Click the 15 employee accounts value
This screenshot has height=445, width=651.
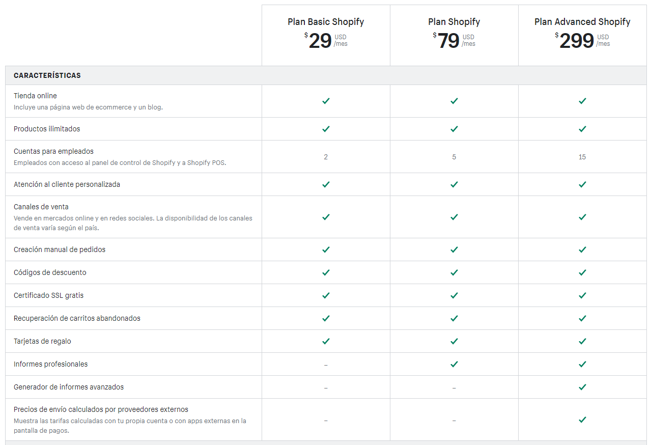[x=582, y=157]
